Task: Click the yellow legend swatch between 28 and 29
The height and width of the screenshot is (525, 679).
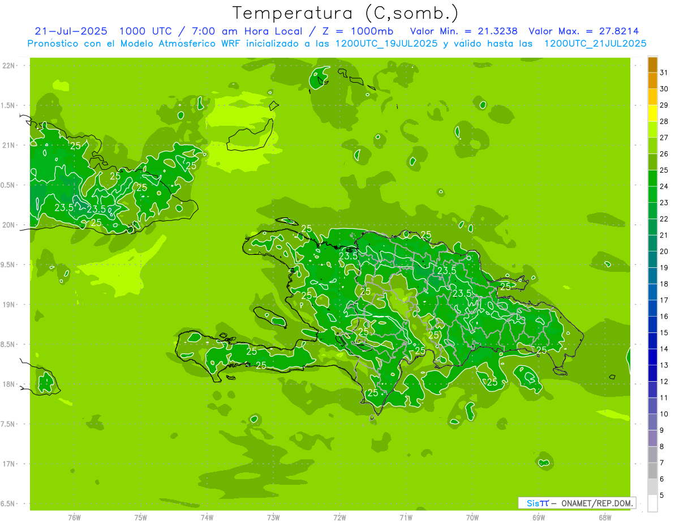Action: (x=652, y=114)
